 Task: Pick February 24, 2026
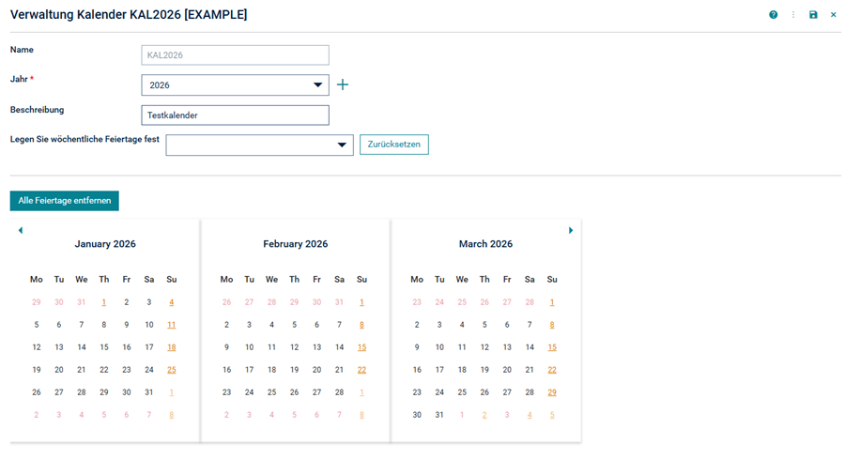click(x=249, y=392)
